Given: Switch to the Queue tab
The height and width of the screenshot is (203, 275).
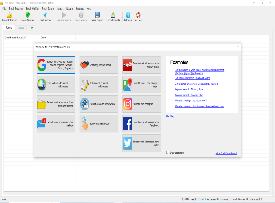Looking at the screenshot, I should (21, 28).
